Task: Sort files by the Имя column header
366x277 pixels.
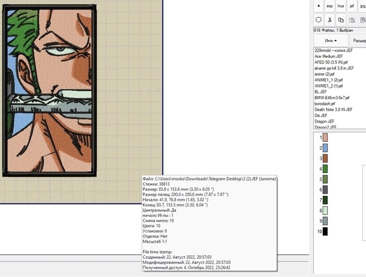Action: 331,41
